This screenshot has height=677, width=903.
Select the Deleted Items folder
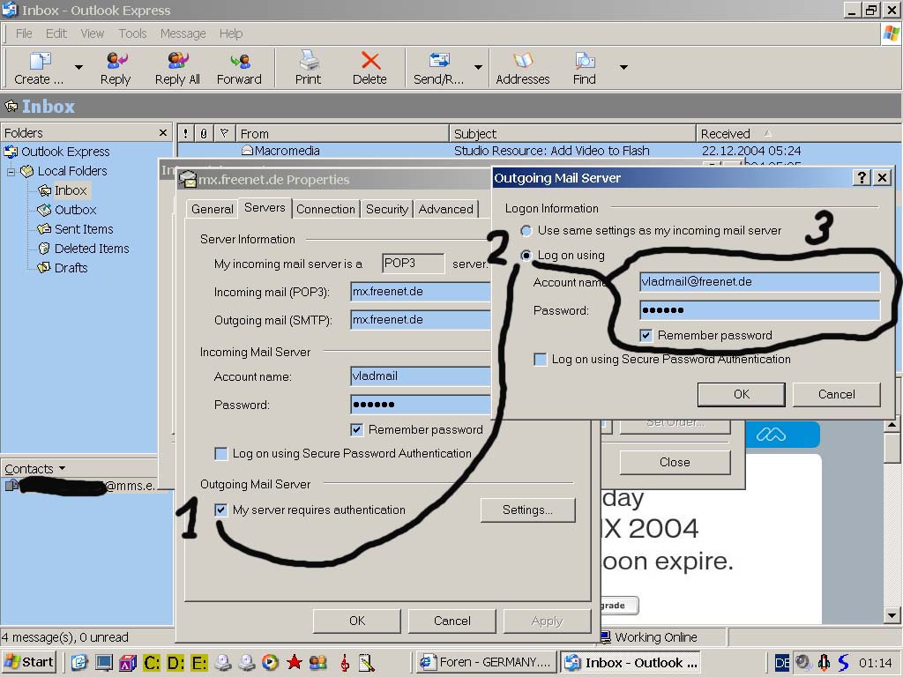click(x=91, y=249)
